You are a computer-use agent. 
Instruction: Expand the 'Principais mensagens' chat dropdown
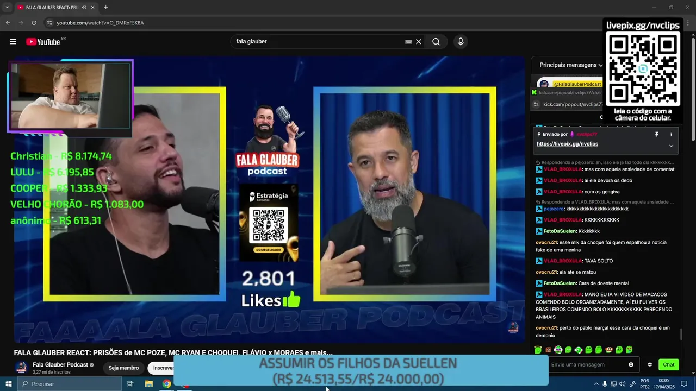coord(571,65)
